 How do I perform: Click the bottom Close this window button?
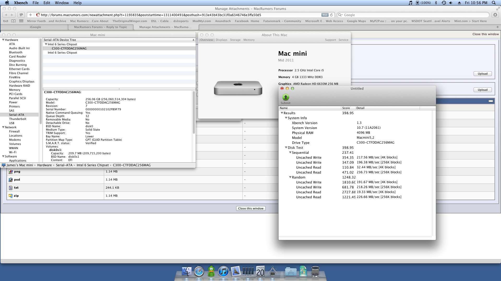coord(251,208)
